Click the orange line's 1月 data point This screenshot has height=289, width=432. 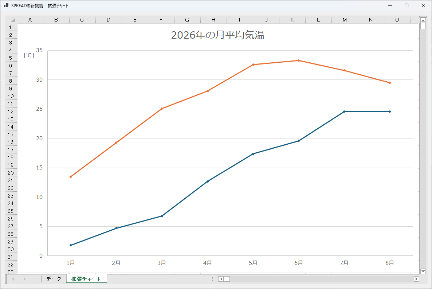pos(71,177)
